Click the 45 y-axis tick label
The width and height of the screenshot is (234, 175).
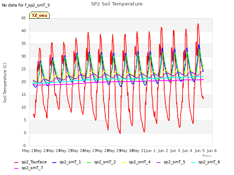[23, 18]
